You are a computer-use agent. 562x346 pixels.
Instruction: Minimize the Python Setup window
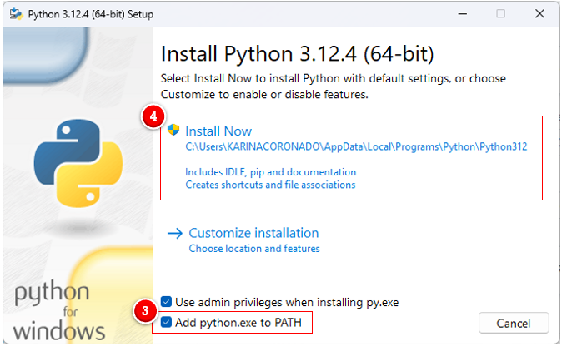coord(463,14)
